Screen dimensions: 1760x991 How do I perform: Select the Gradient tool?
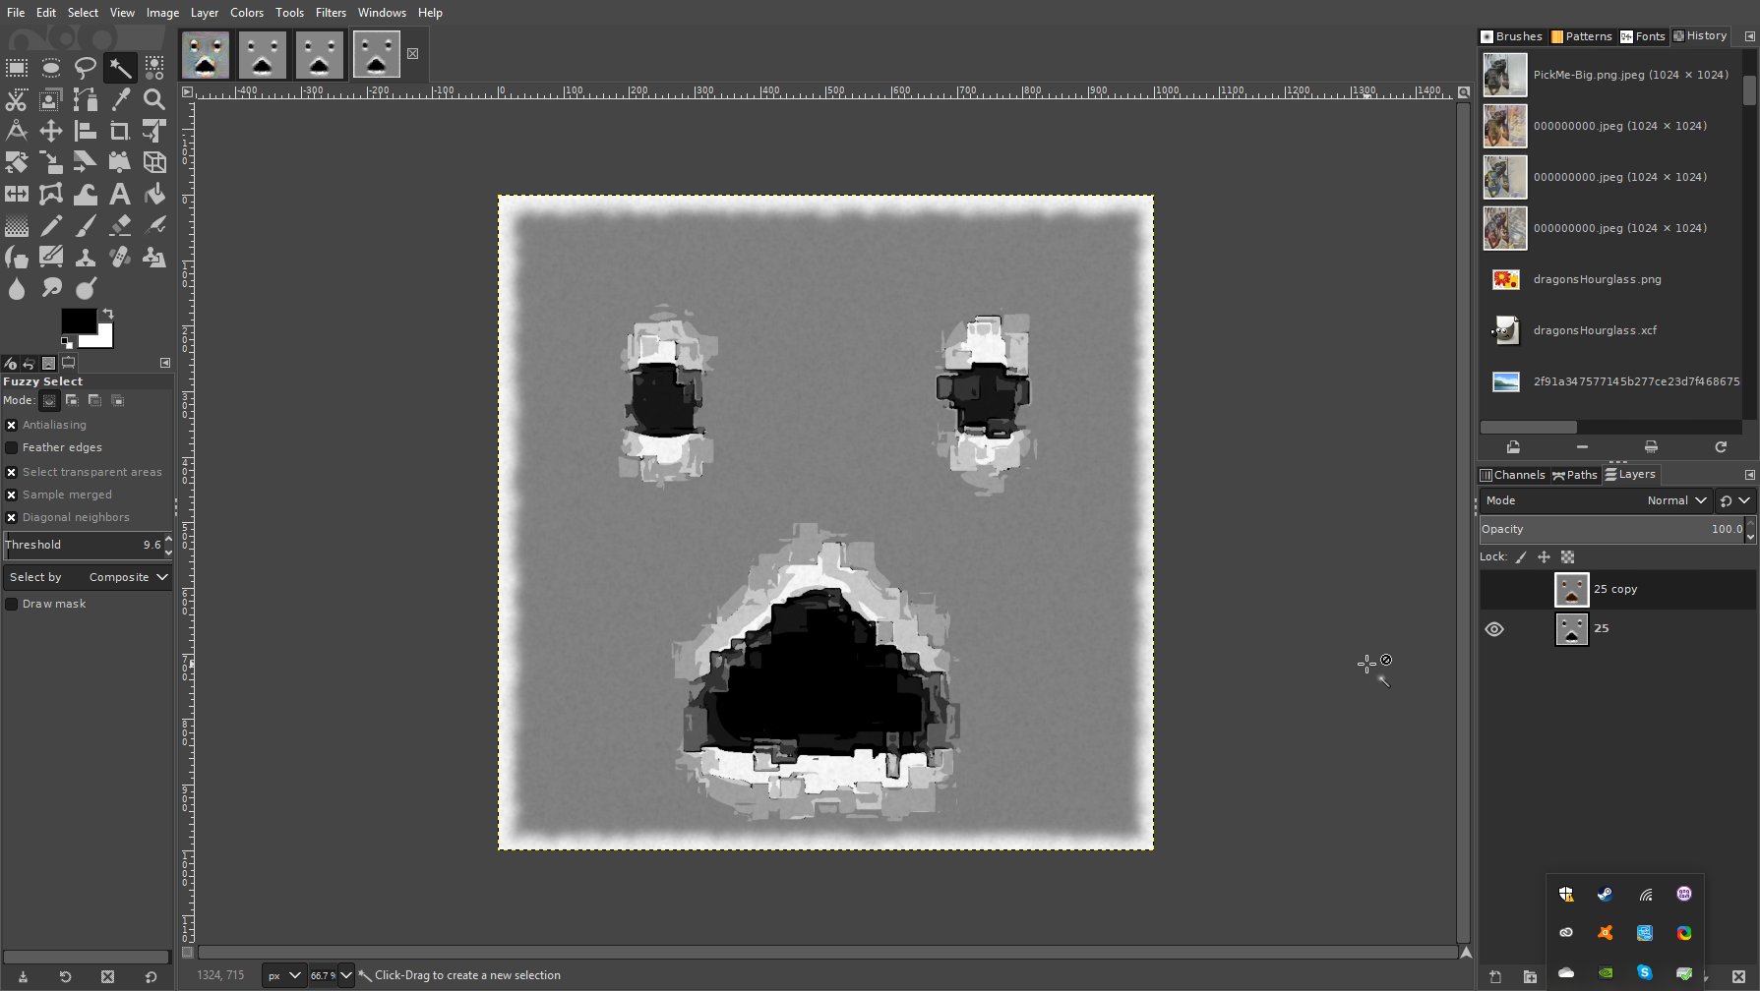[17, 225]
